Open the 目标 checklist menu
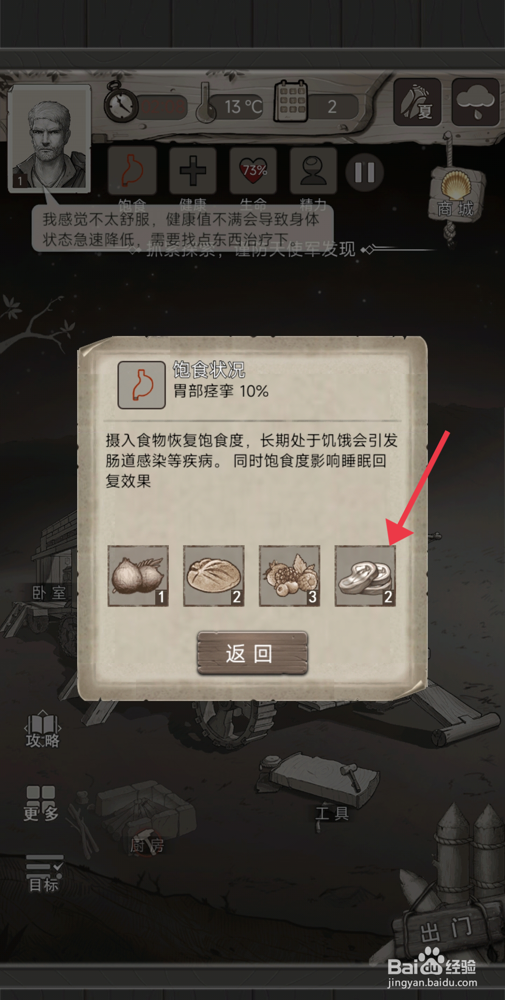505x1000 pixels. pyautogui.click(x=44, y=874)
